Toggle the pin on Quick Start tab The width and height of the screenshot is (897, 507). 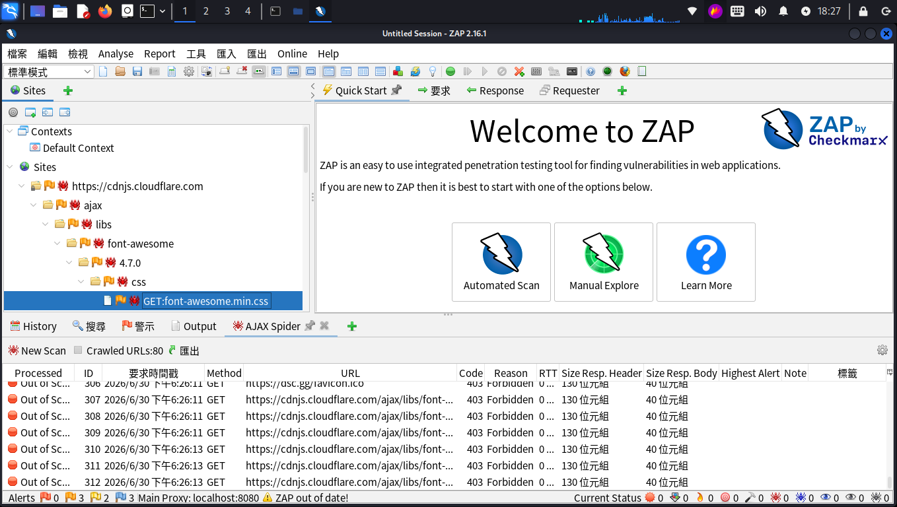point(396,90)
